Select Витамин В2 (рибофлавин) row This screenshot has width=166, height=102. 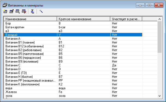coord(73,50)
